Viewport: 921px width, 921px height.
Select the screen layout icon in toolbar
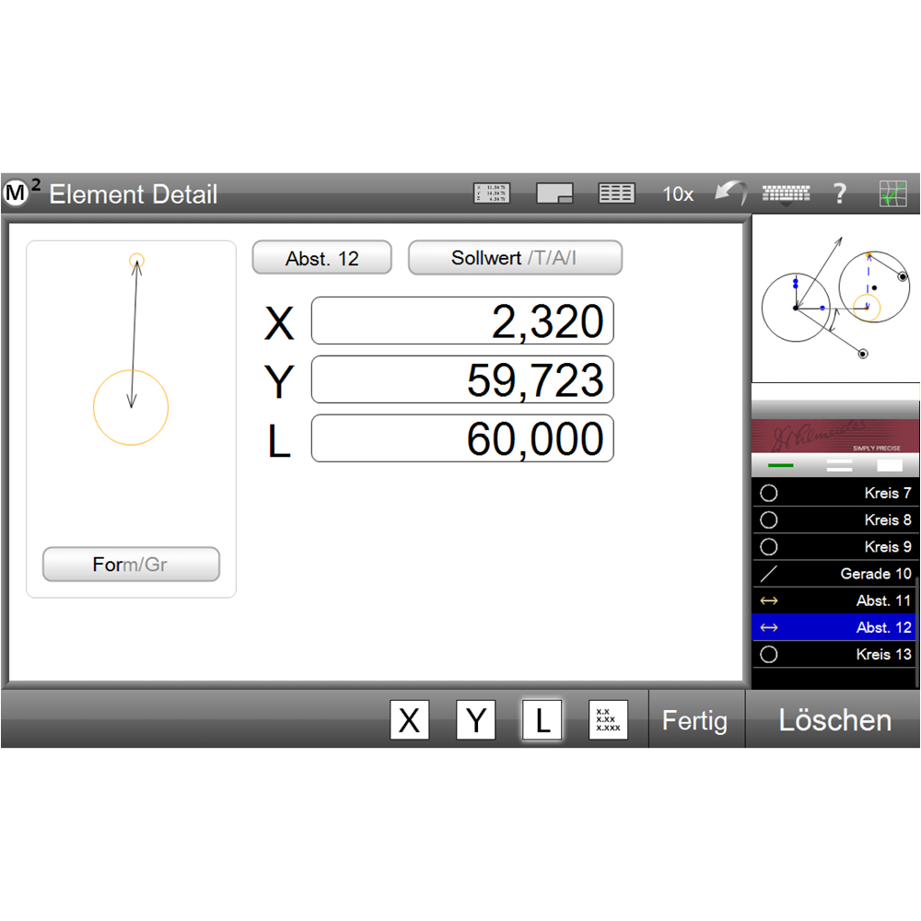(554, 193)
